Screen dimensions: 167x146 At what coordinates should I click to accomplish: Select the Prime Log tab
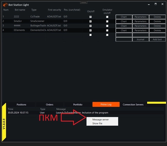[106, 104]
